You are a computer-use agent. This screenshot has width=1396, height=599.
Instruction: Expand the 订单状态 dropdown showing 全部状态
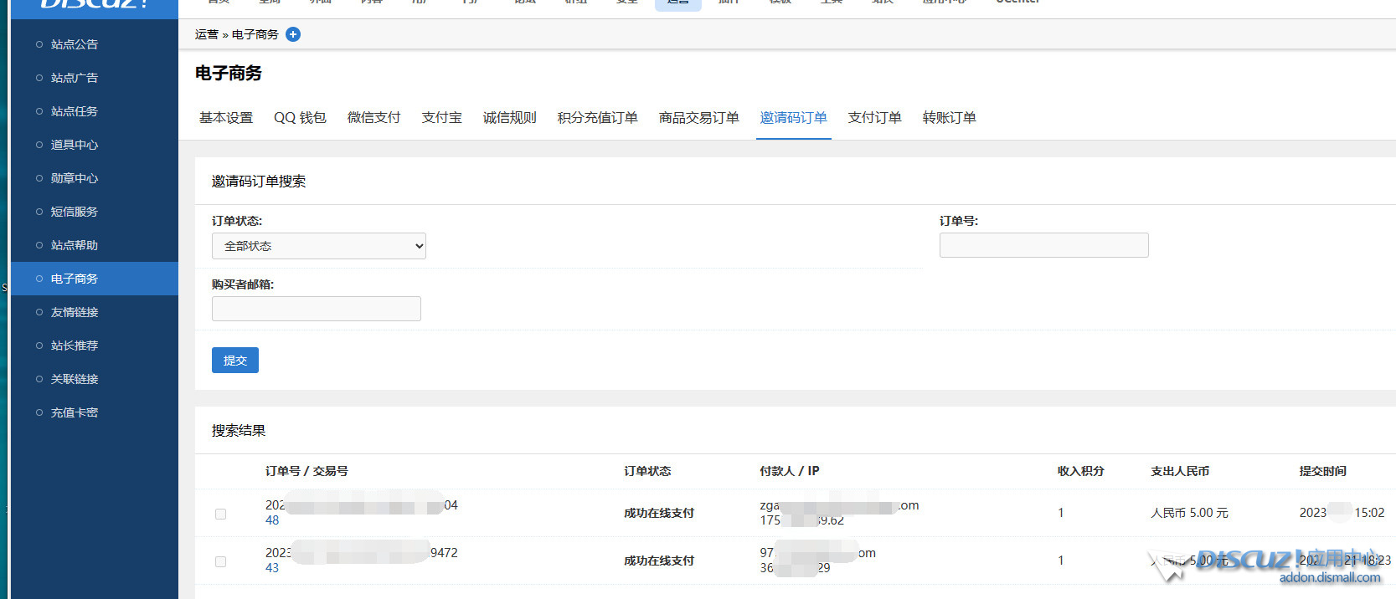pos(319,246)
